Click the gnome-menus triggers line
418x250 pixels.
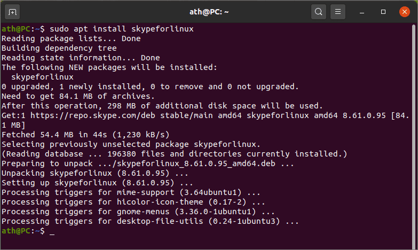click(x=138, y=212)
